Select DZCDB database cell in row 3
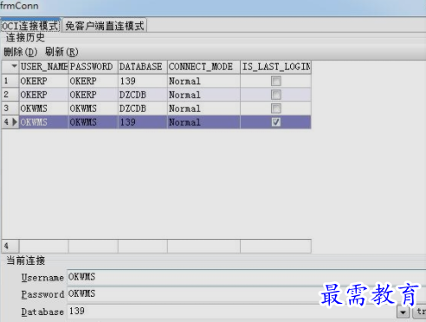This screenshot has height=322, width=426. [x=143, y=108]
